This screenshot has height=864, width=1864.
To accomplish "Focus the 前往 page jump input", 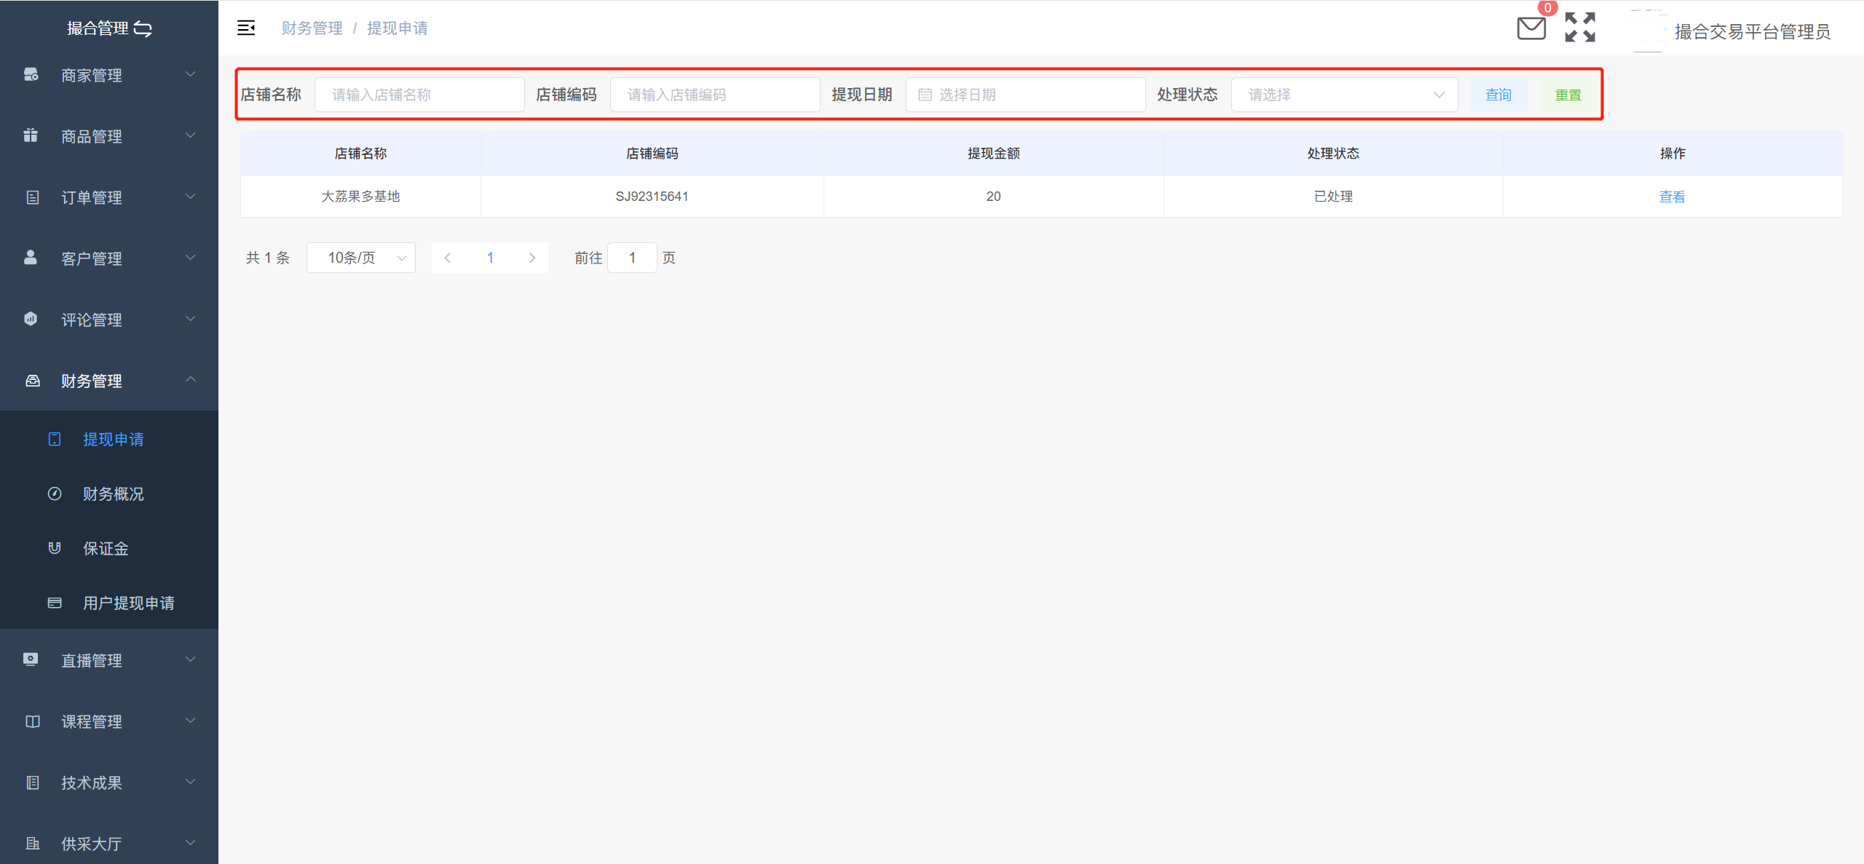I will (x=632, y=258).
